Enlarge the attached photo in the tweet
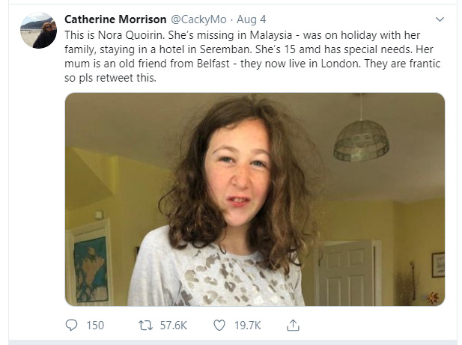This screenshot has width=462, height=345. [255, 198]
